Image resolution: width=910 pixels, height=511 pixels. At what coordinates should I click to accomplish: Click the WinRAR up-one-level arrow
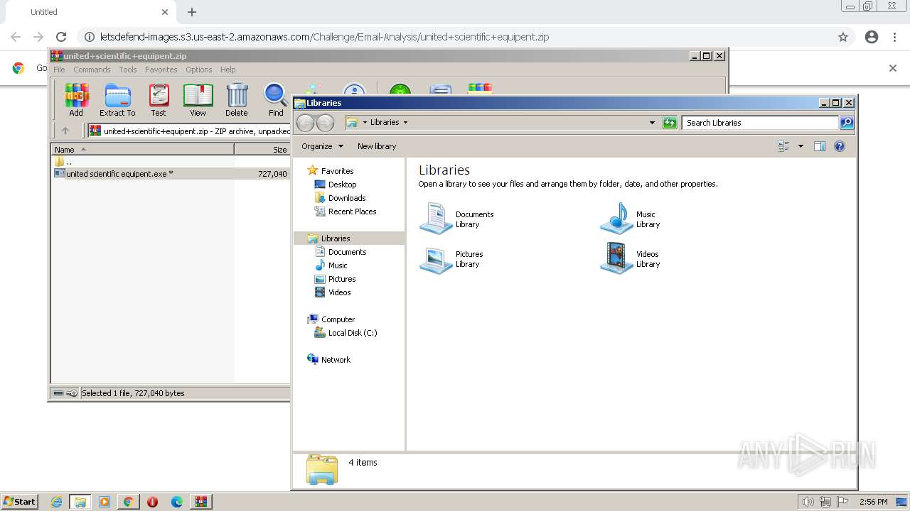(65, 131)
